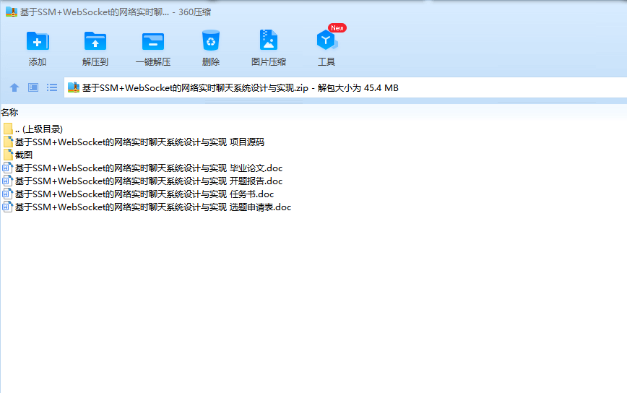The image size is (627, 393).
Task: Select the file name 开题报告.doc
Action: pyautogui.click(x=149, y=181)
